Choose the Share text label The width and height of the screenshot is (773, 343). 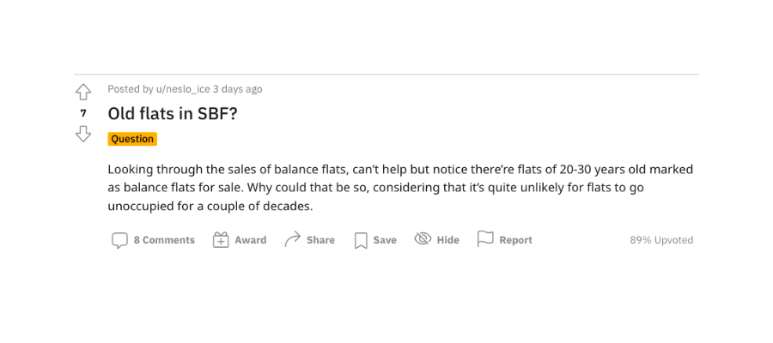point(320,240)
